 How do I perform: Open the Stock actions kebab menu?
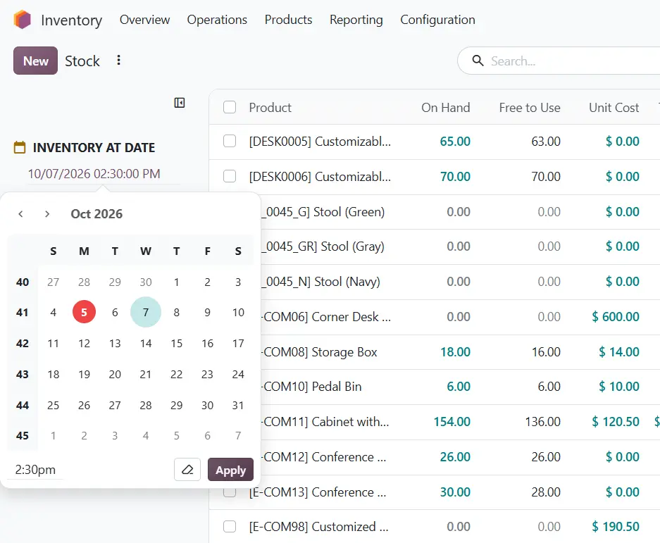coord(119,60)
